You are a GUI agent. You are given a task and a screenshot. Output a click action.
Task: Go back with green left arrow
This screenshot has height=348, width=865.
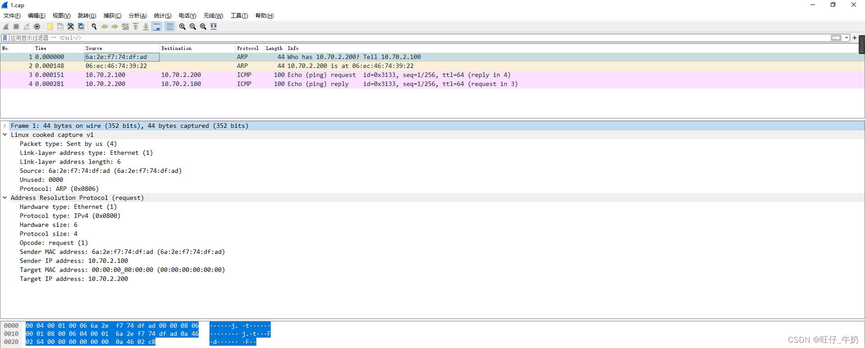(105, 27)
